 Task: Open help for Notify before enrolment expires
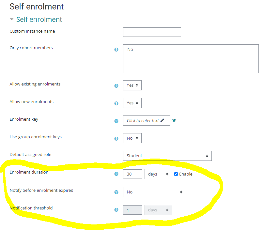click(116, 192)
